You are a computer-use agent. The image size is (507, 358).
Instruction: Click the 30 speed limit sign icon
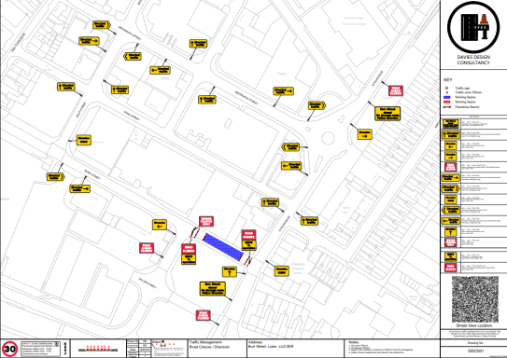click(x=9, y=349)
